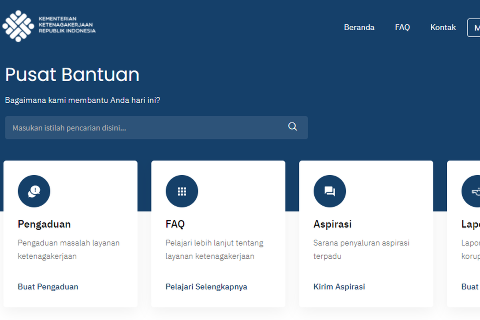Viewport: 480px width, 320px height.
Task: Click the Aspirasi card title
Action: point(332,224)
